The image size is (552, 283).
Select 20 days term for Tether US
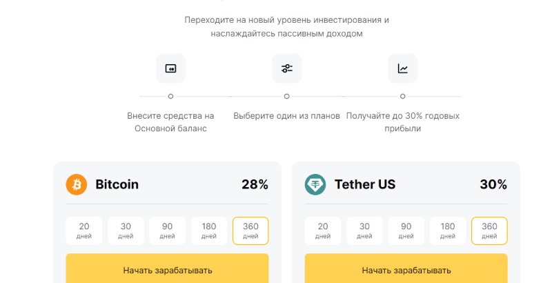point(322,231)
